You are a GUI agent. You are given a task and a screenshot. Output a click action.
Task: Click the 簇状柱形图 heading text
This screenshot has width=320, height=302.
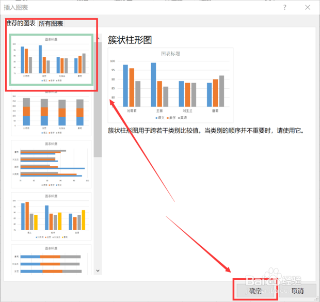pos(130,40)
